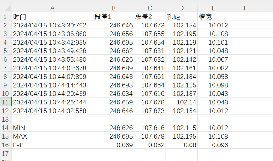
Task: Select cell with value 246.659
Action: (114, 102)
